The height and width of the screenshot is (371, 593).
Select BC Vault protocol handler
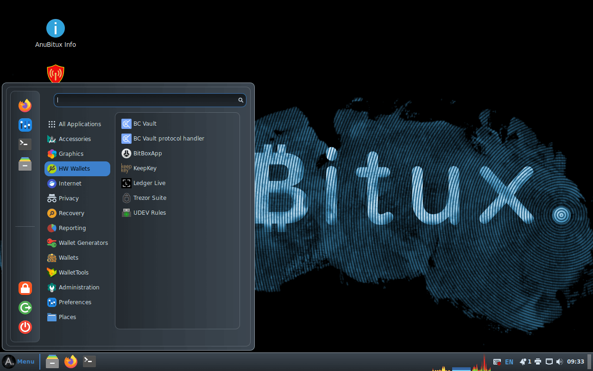169,138
